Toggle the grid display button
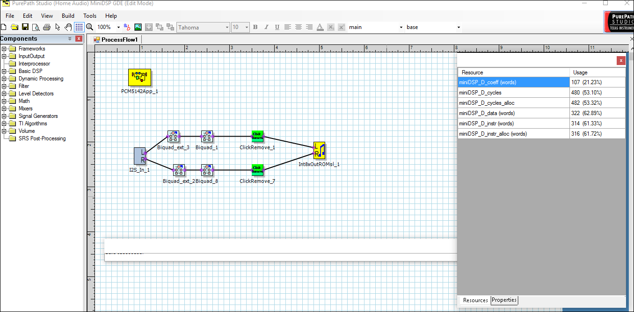This screenshot has height=312, width=634. coord(79,27)
